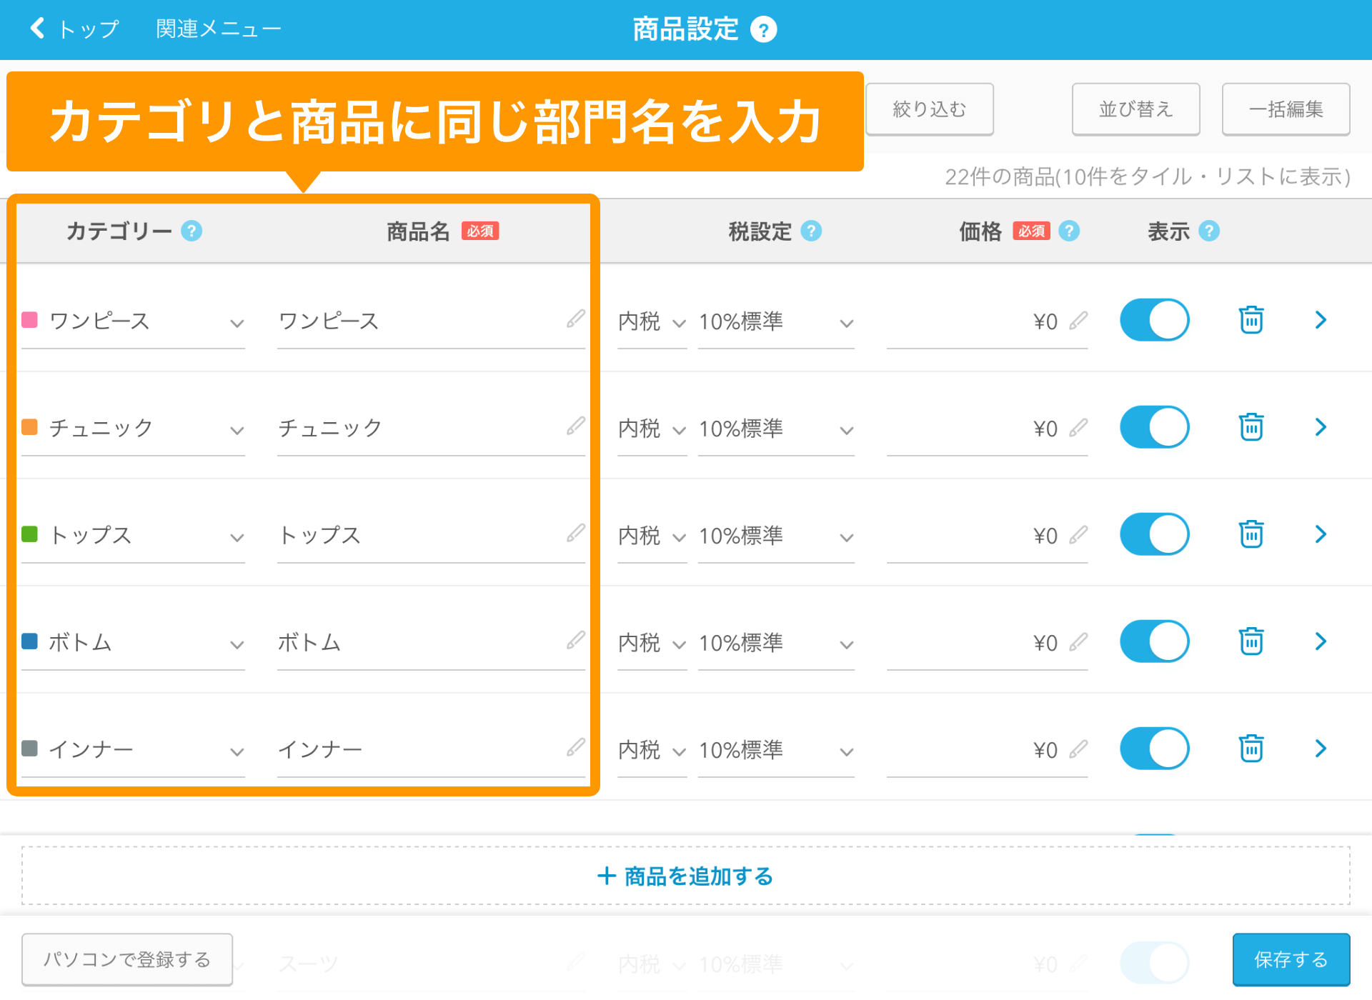Edit トップス product name pencil icon
This screenshot has width=1372, height=1000.
click(x=576, y=533)
